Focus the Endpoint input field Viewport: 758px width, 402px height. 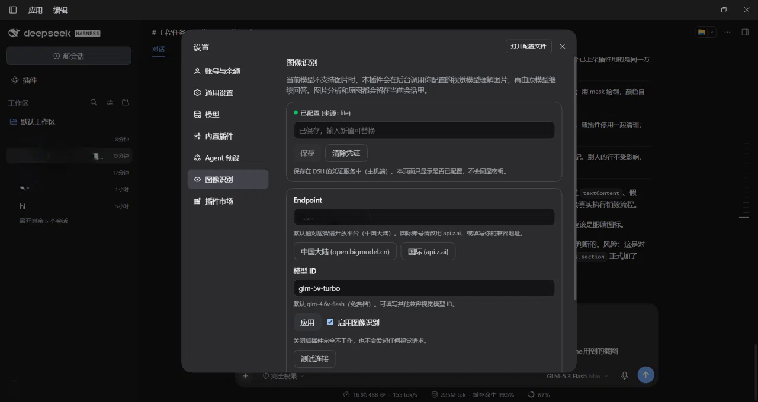[424, 217]
